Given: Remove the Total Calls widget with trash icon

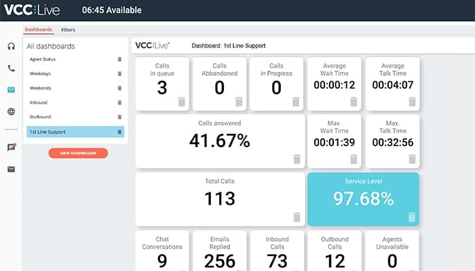Looking at the screenshot, I should point(296,217).
